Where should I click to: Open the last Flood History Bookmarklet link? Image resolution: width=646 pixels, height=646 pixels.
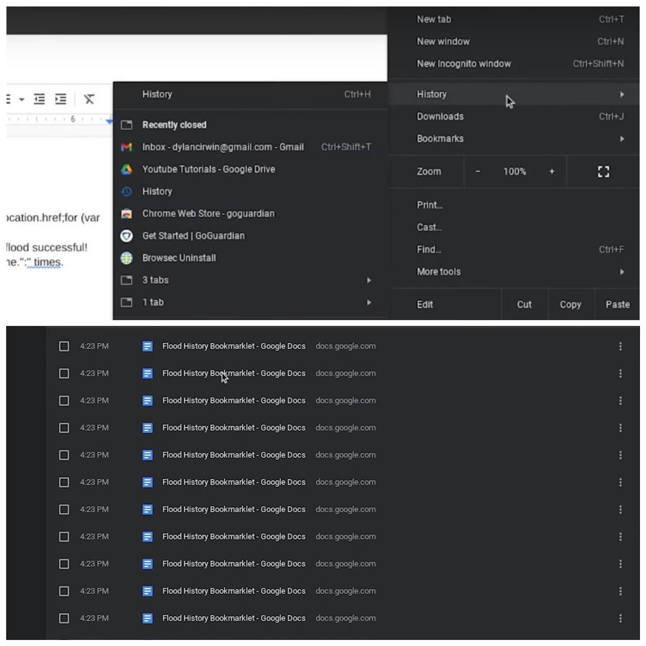(234, 618)
